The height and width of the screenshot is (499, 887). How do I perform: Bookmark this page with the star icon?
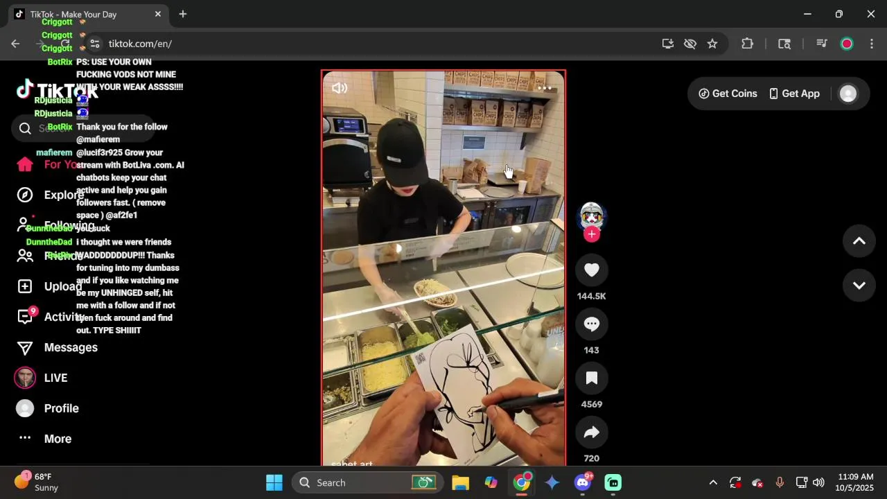(x=712, y=44)
